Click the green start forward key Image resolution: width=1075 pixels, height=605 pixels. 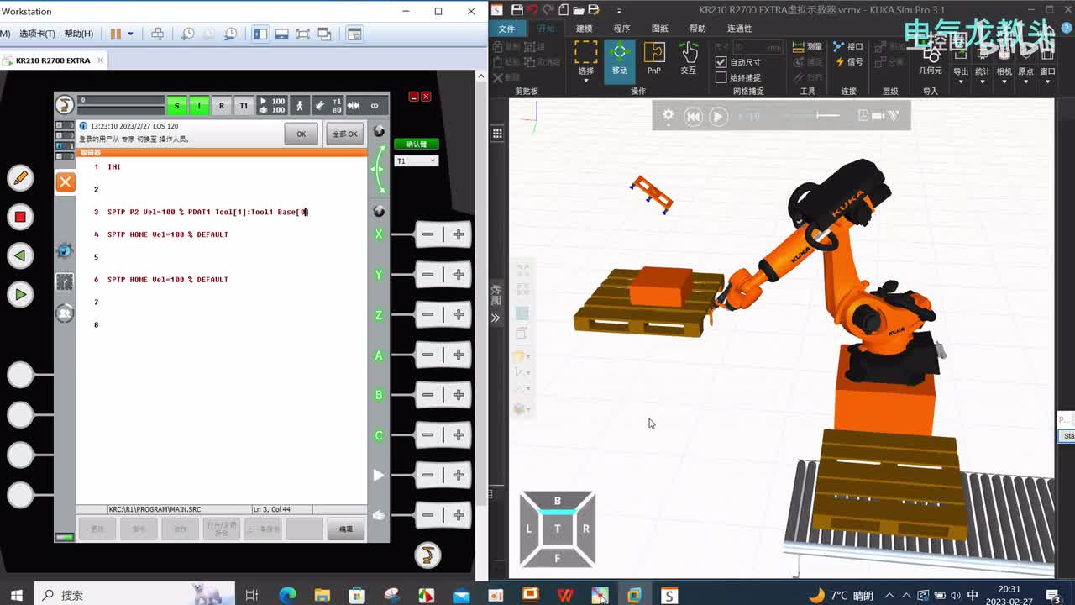click(20, 294)
